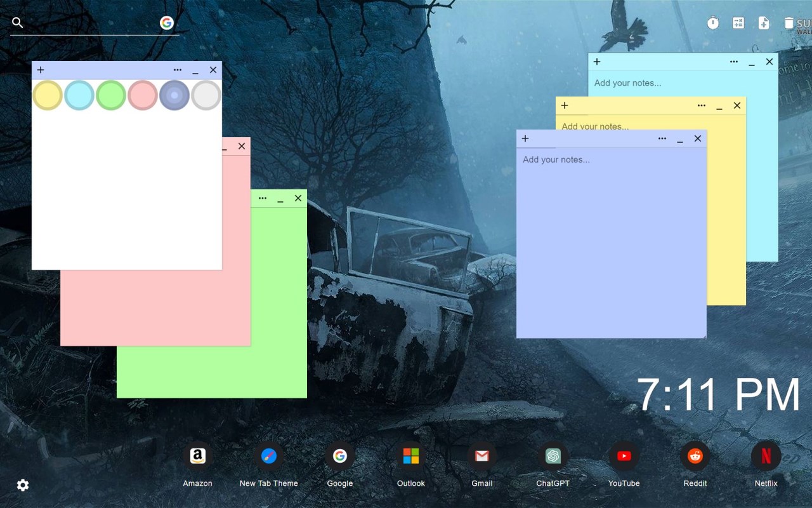Click the trash bin icon in the top toolbar
812x508 pixels.
(x=789, y=23)
